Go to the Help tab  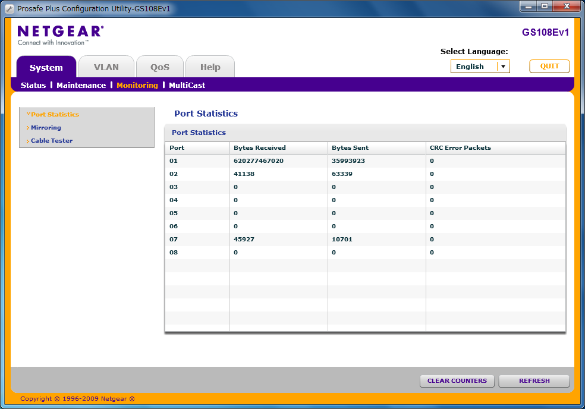pos(210,67)
